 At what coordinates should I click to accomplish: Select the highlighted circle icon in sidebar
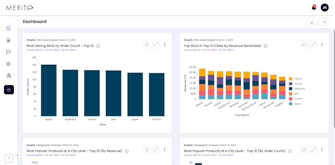(9, 90)
